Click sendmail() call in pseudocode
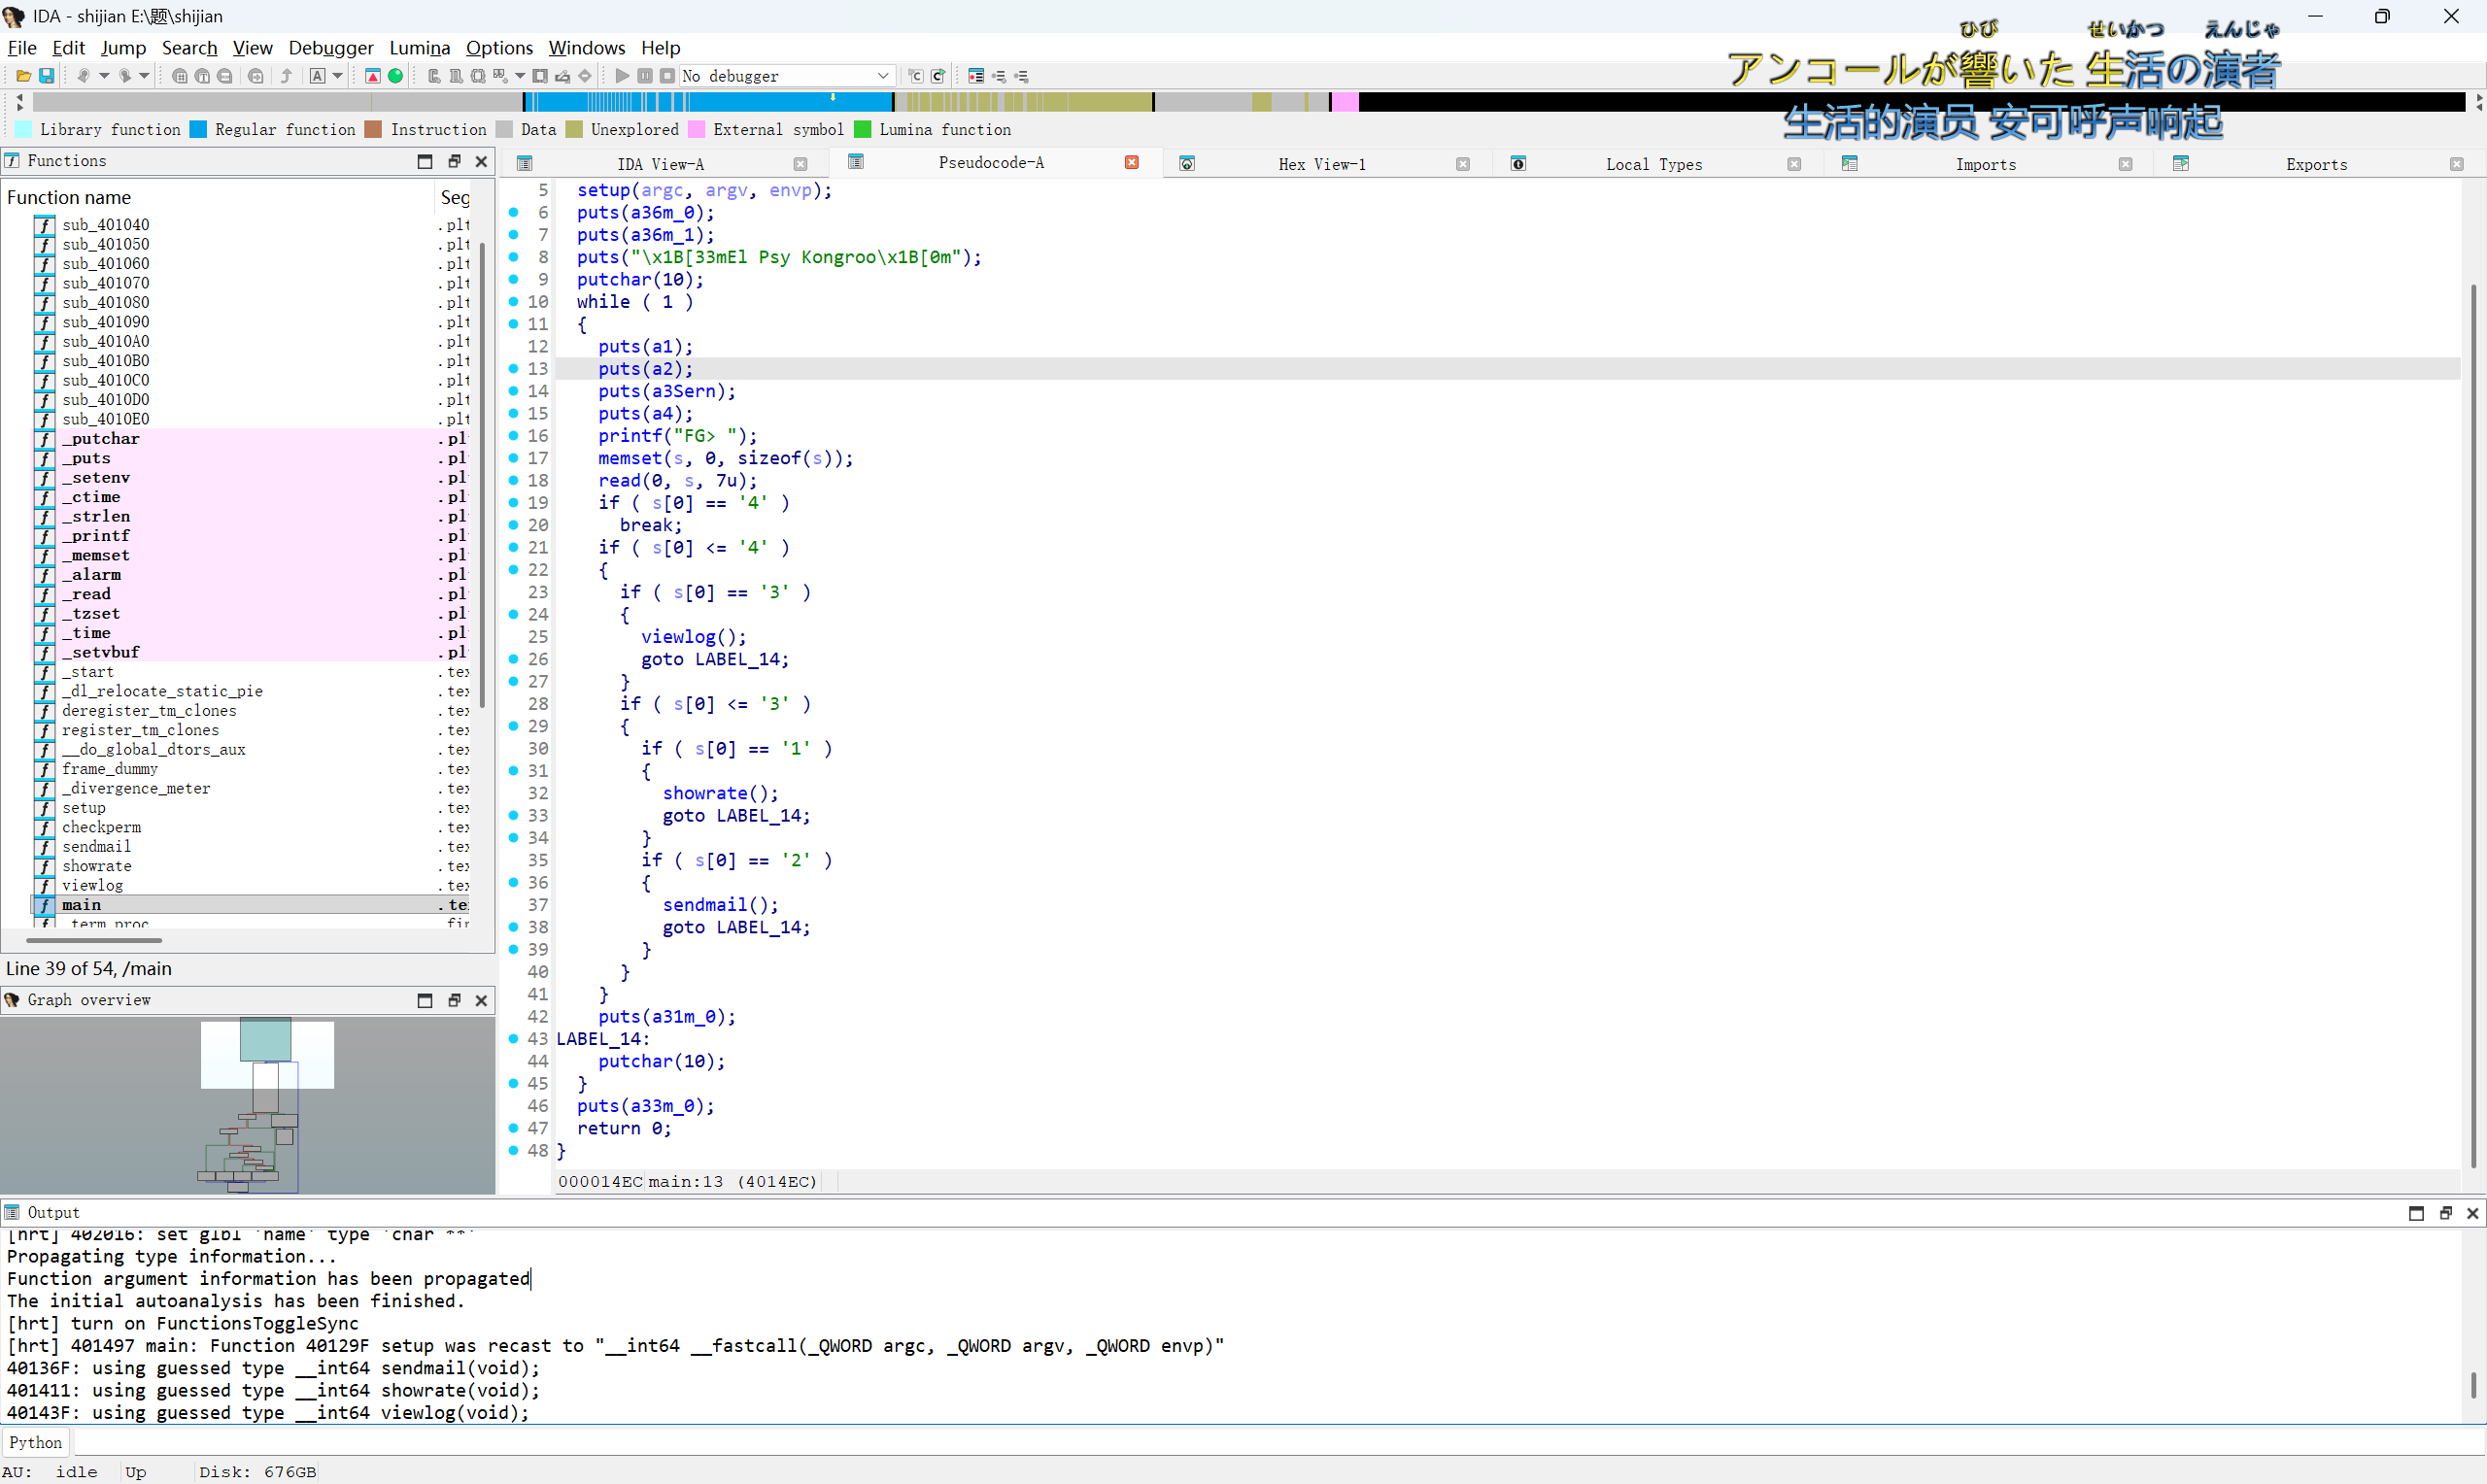Viewport: 2487px width, 1484px height. pos(720,904)
